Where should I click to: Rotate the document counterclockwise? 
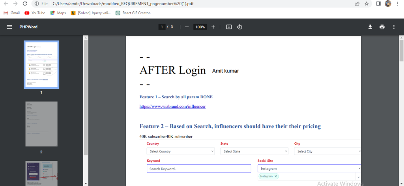239,27
